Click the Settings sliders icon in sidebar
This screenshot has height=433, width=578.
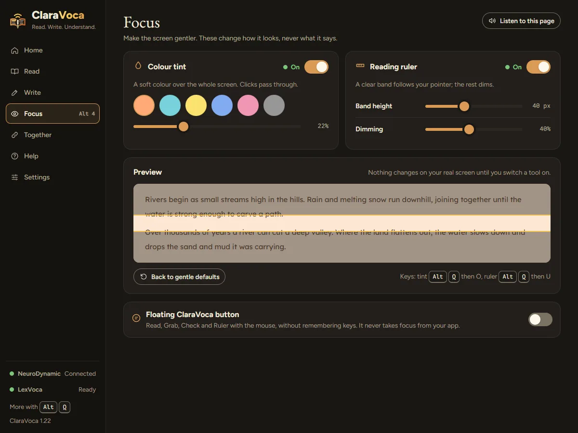click(15, 177)
